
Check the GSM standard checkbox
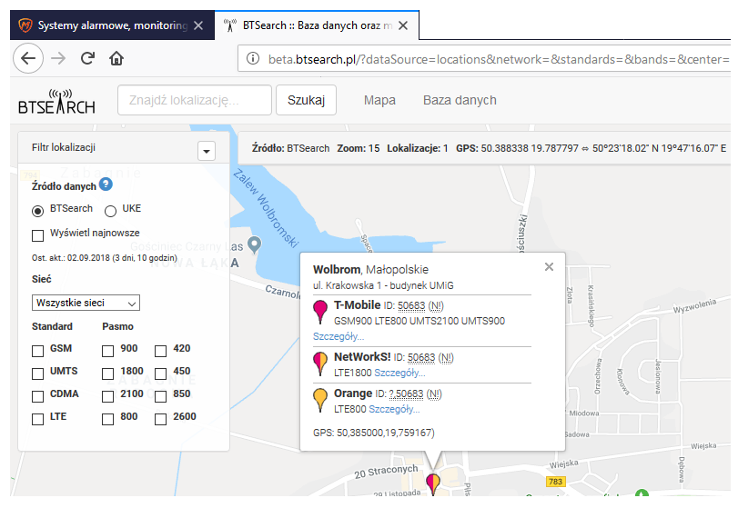38,350
